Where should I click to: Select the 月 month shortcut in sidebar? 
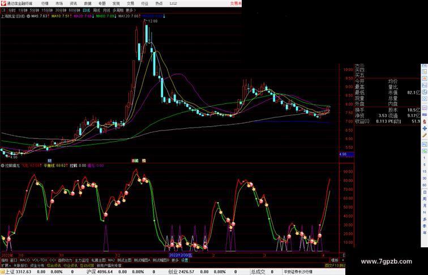(425, 206)
